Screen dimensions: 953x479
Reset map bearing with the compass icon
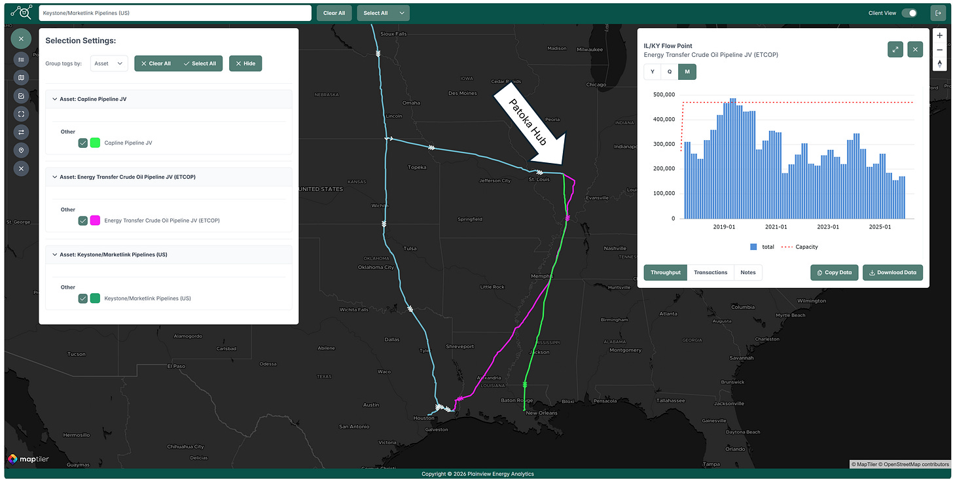coord(940,63)
